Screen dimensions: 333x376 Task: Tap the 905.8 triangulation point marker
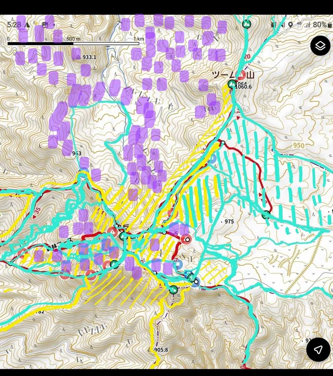click(x=160, y=350)
